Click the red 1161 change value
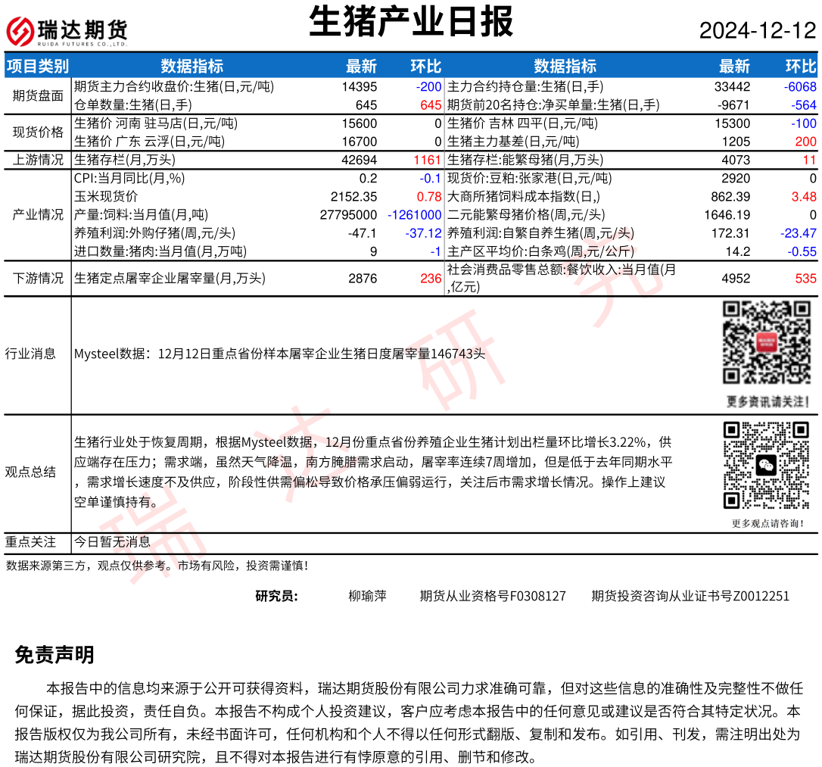822x767 pixels. 427,160
